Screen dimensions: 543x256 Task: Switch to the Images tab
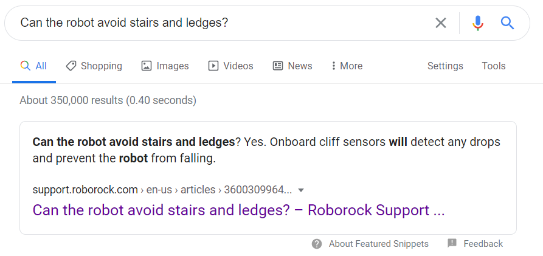click(x=172, y=66)
